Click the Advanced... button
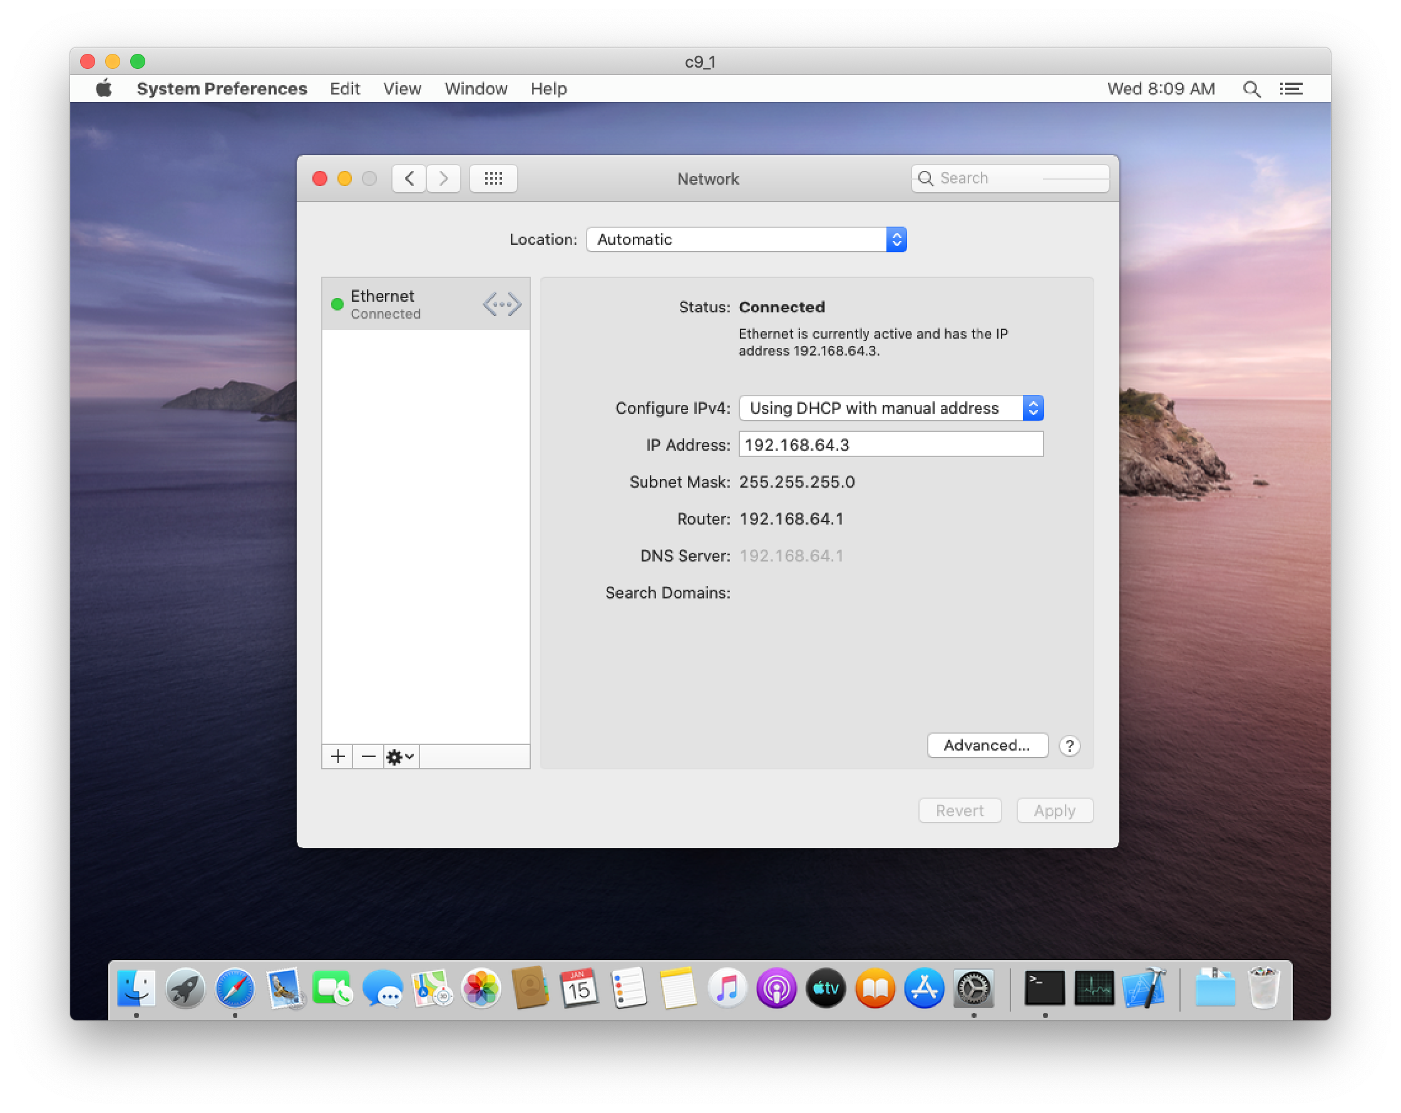The width and height of the screenshot is (1401, 1113). point(987,746)
